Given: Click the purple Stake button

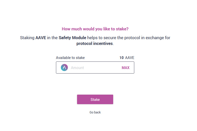Looking at the screenshot, I should pyautogui.click(x=95, y=99).
